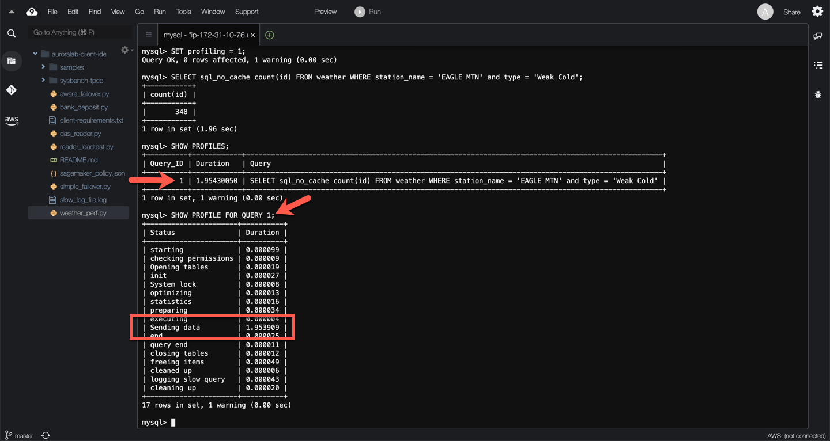The image size is (830, 441).
Task: Click the Go to Anything search field
Action: click(80, 33)
